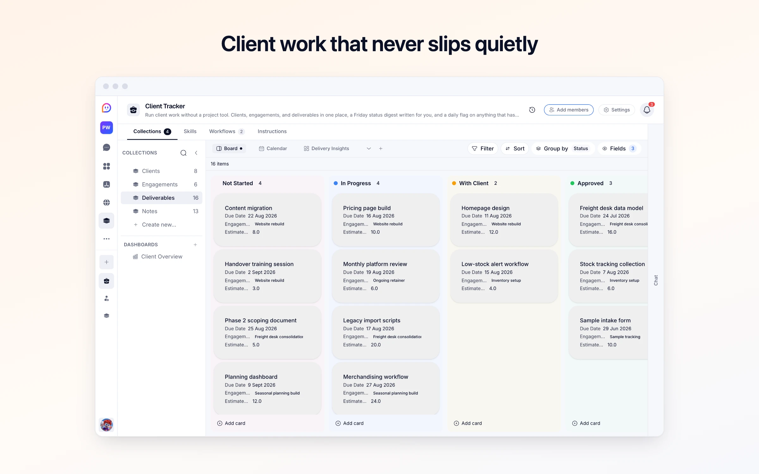This screenshot has height=474, width=759.
Task: Add a new dashboard with plus icon
Action: (195, 245)
